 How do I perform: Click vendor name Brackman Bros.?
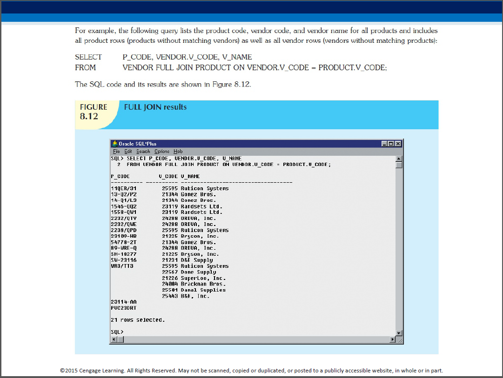pyautogui.click(x=203, y=284)
